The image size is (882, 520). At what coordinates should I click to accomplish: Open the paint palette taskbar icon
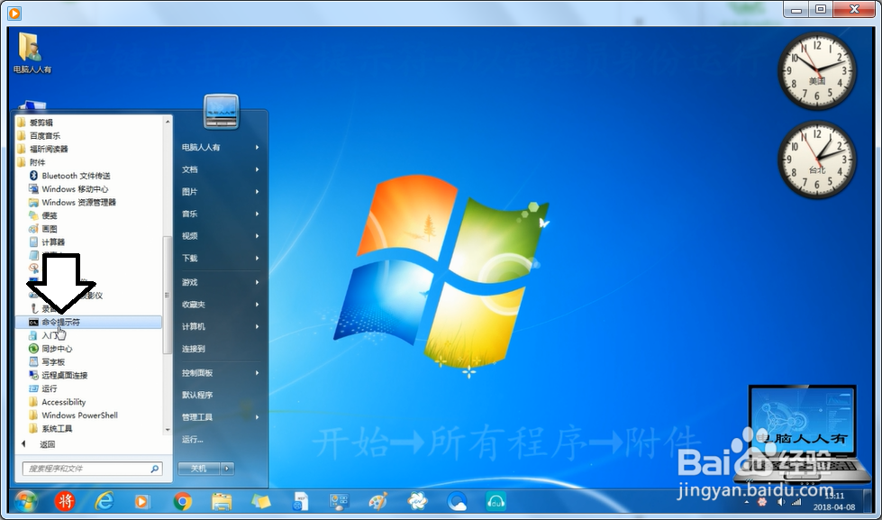(378, 501)
